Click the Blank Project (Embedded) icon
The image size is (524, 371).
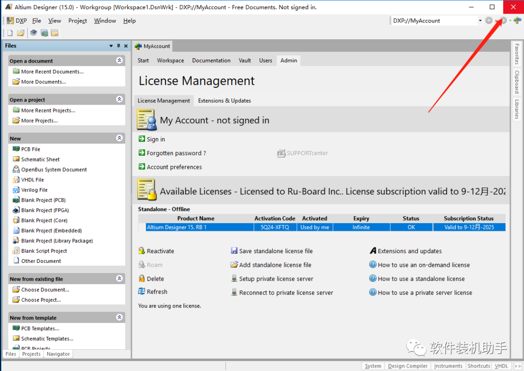pos(16,230)
